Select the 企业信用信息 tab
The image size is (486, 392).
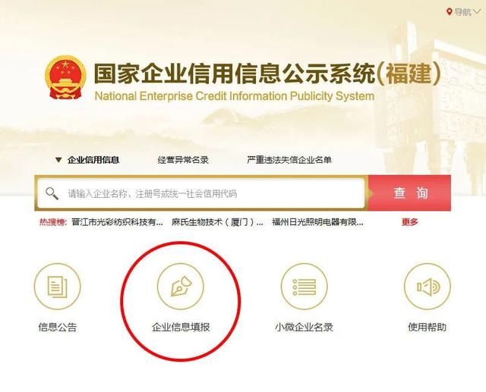tap(93, 160)
